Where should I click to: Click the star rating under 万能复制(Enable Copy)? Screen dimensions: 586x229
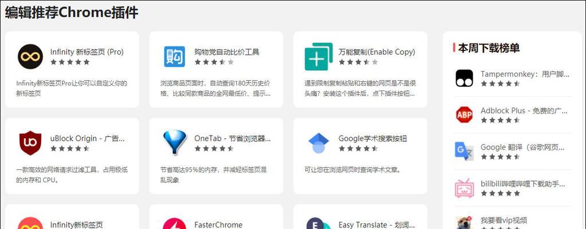pos(359,62)
